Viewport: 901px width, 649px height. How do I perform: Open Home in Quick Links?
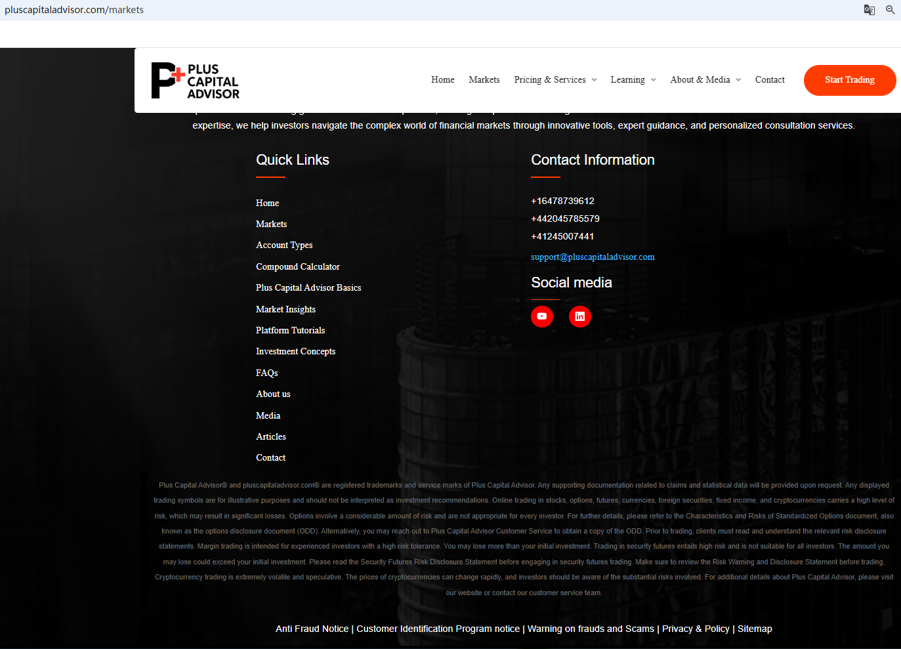268,203
